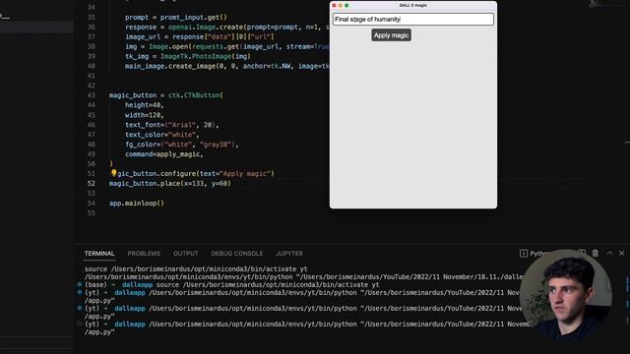Click the lightbulb code action icon on line 51
Viewport: 630px width, 354px height.
114,173
